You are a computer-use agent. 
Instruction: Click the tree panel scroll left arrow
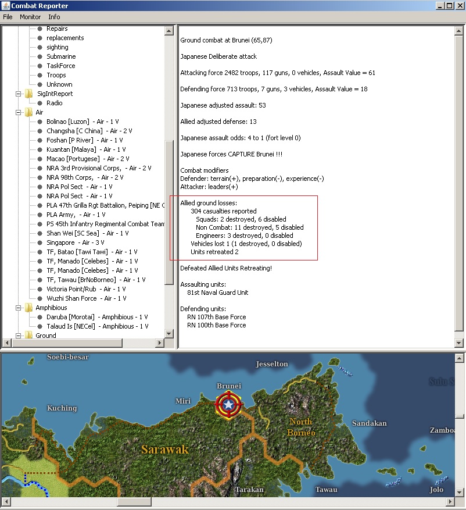(x=7, y=343)
